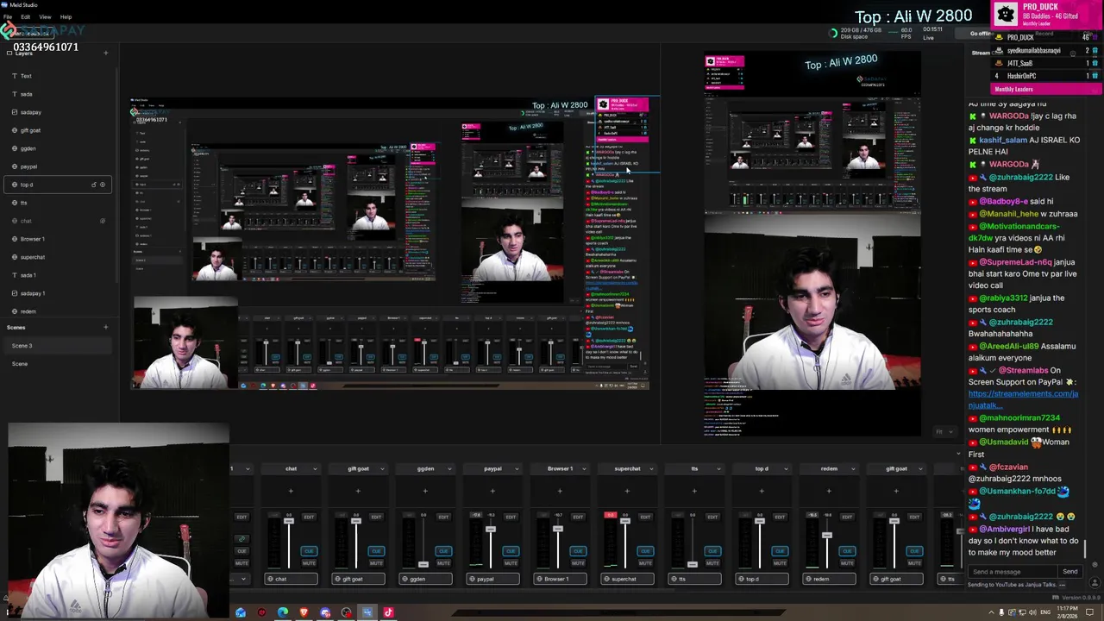The height and width of the screenshot is (621, 1104).
Task: Add a new scene with the Scenes plus icon
Action: 106,327
